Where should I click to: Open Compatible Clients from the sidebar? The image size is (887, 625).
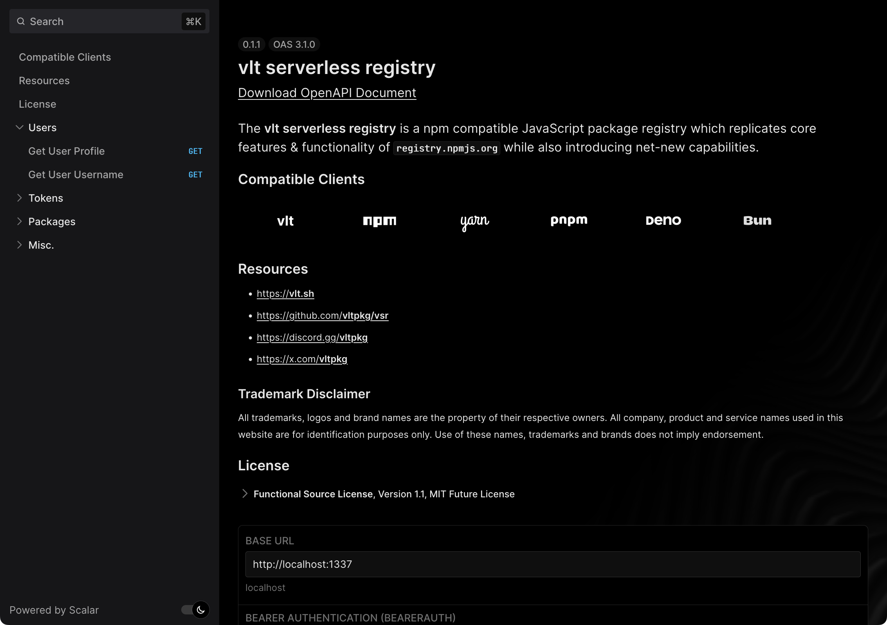[65, 57]
